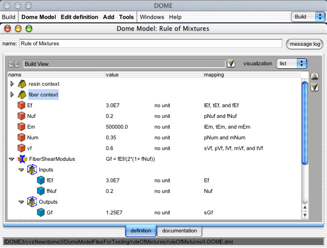Open the Build mode dropdown in menu bar
This screenshot has height=248, width=327.
[308, 17]
